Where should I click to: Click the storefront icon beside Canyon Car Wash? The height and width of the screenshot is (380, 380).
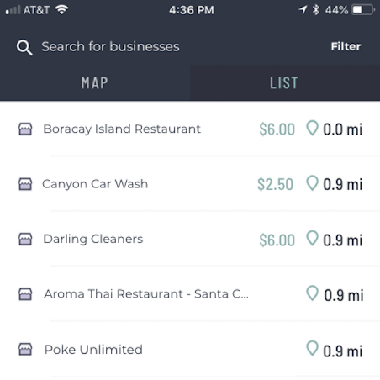click(x=25, y=184)
